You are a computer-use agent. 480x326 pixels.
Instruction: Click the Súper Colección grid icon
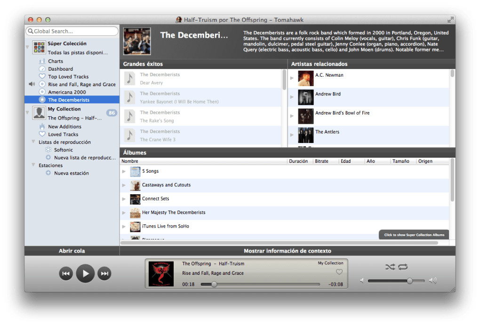[x=39, y=48]
